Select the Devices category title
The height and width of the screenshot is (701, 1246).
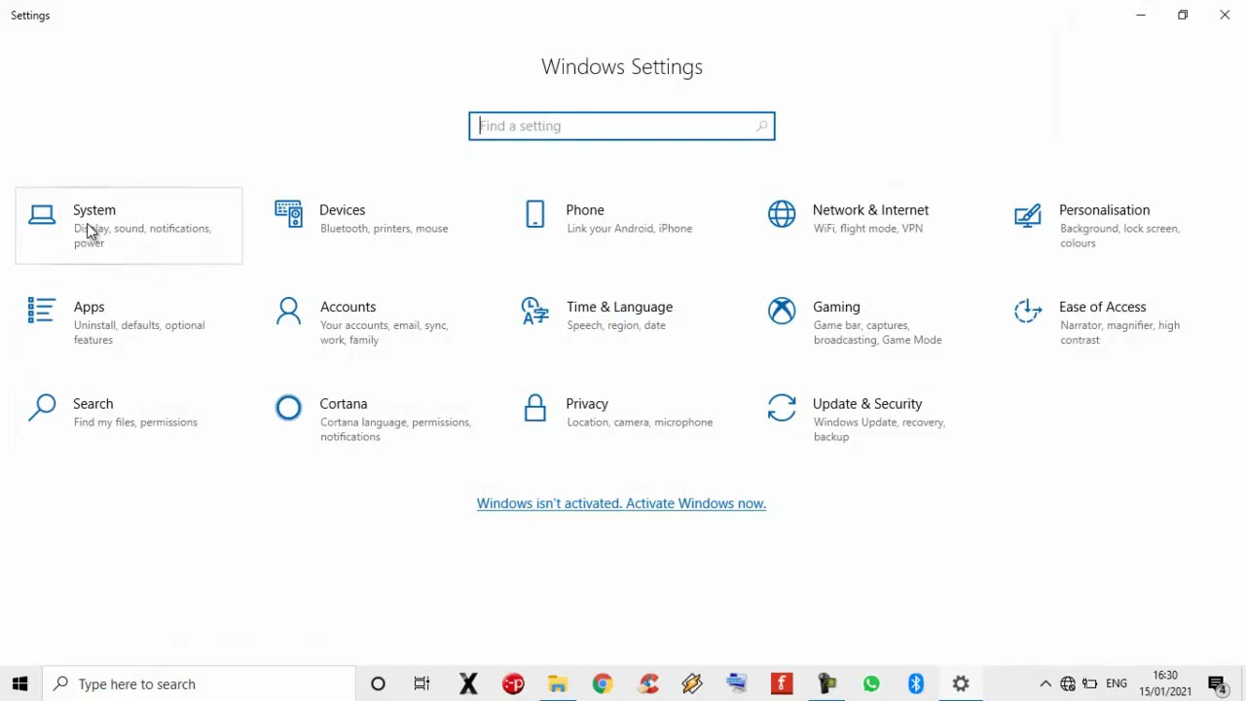click(343, 209)
